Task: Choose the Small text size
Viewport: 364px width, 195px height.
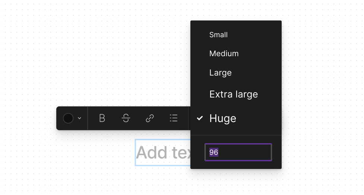Action: point(218,35)
